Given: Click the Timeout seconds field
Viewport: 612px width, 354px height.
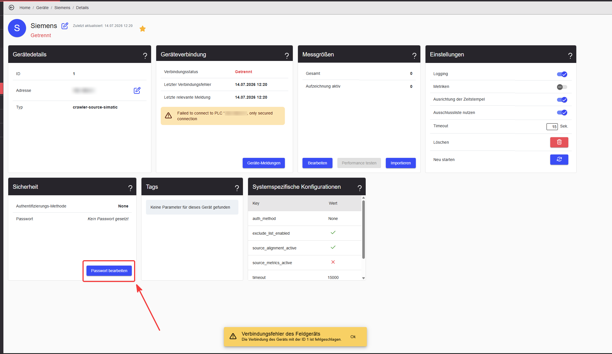Looking at the screenshot, I should (x=552, y=126).
